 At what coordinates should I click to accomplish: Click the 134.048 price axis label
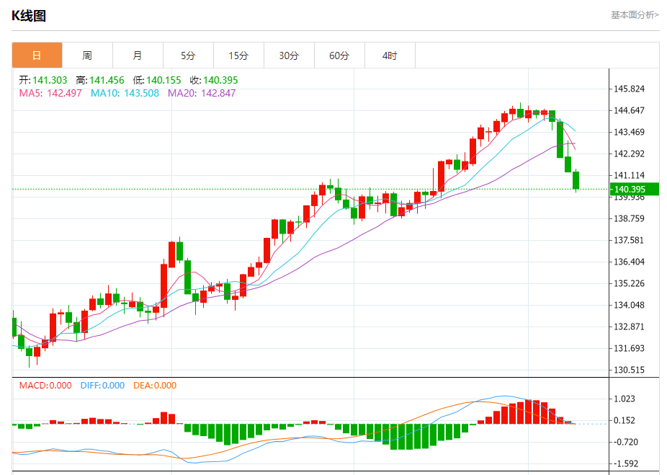629,305
